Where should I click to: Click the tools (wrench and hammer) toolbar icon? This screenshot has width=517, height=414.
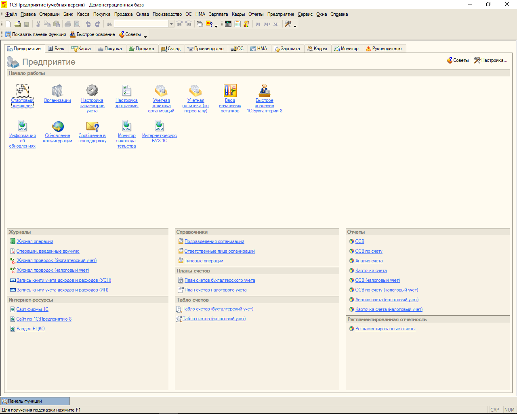(288, 24)
